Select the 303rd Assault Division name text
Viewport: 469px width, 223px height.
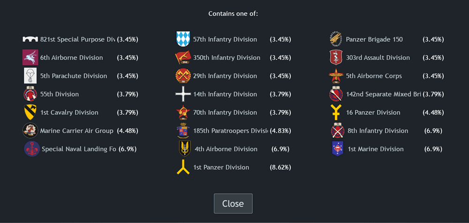click(x=378, y=58)
